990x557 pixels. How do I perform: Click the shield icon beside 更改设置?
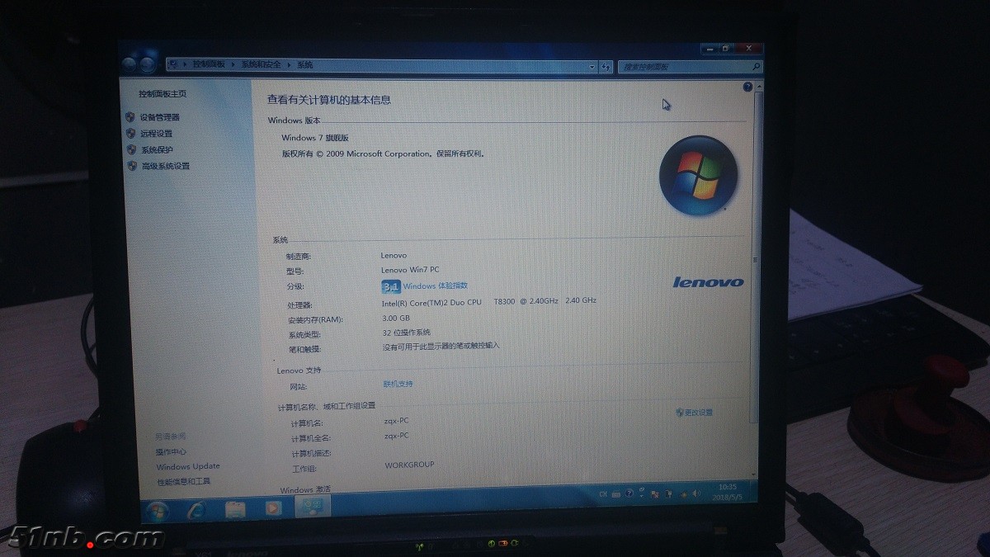[x=679, y=412]
